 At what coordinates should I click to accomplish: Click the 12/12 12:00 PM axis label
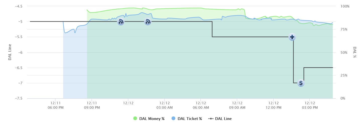point(273,105)
